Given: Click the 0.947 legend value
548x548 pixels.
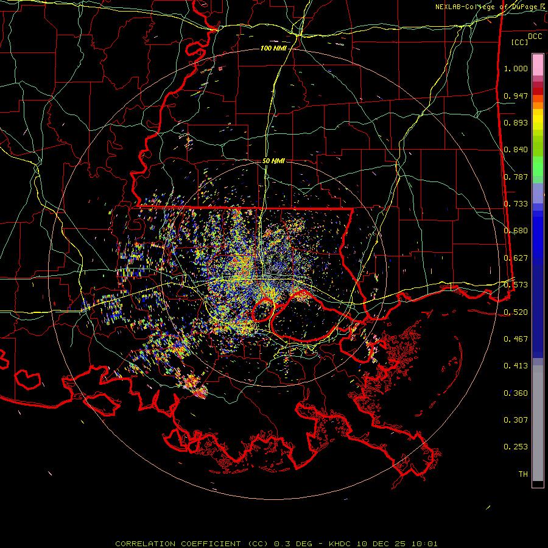Looking at the screenshot, I should [x=516, y=96].
